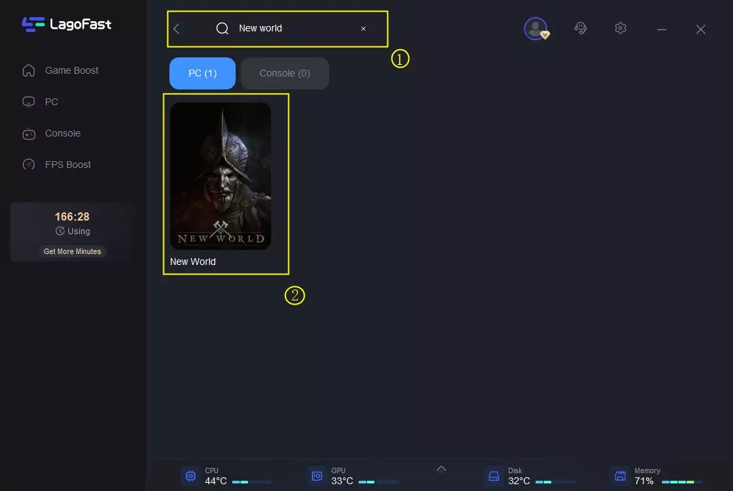733x491 pixels.
Task: Go back using the search bar arrow
Action: (177, 29)
